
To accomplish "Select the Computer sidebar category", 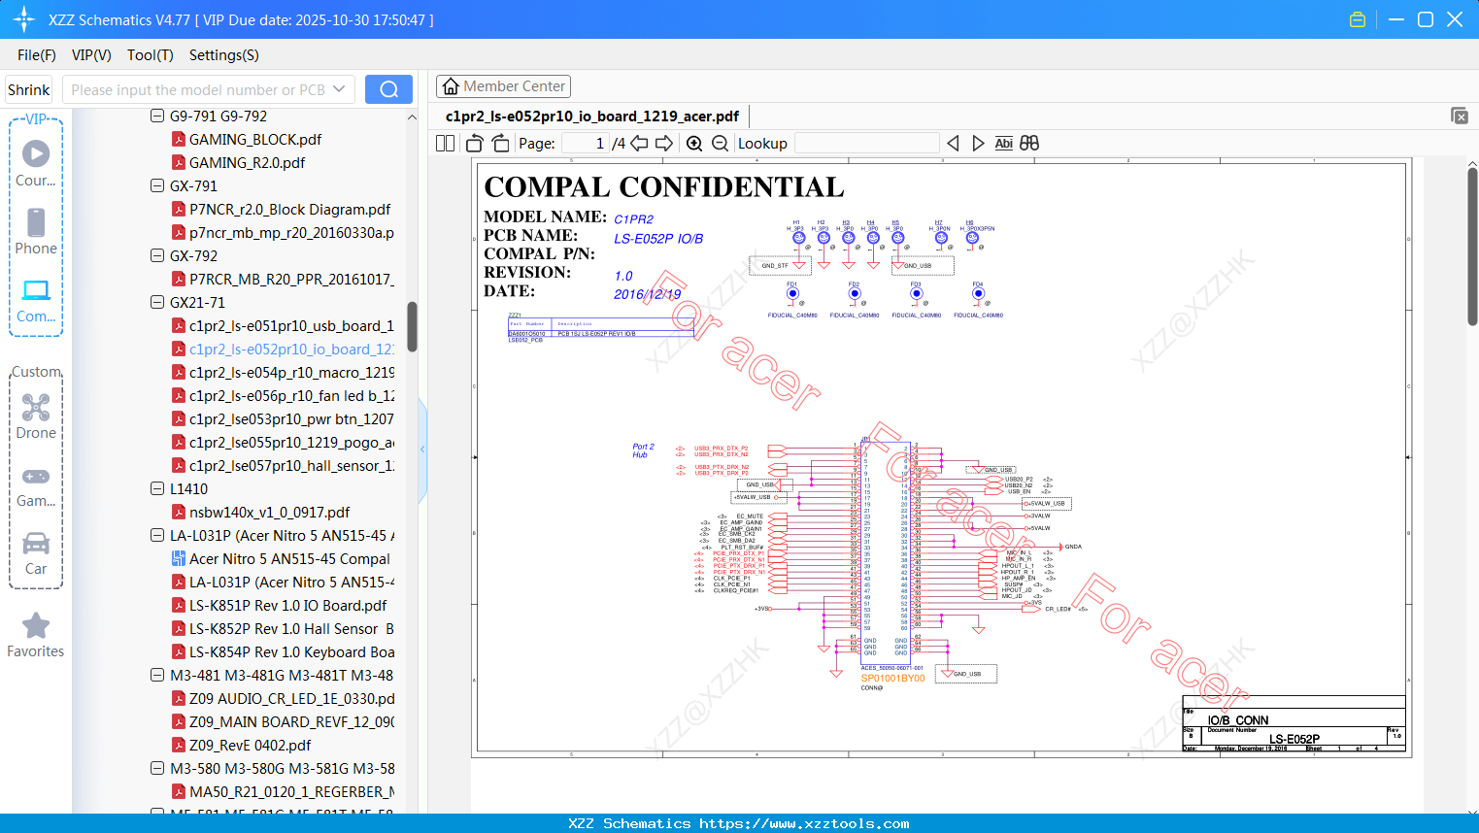I will 36,301.
